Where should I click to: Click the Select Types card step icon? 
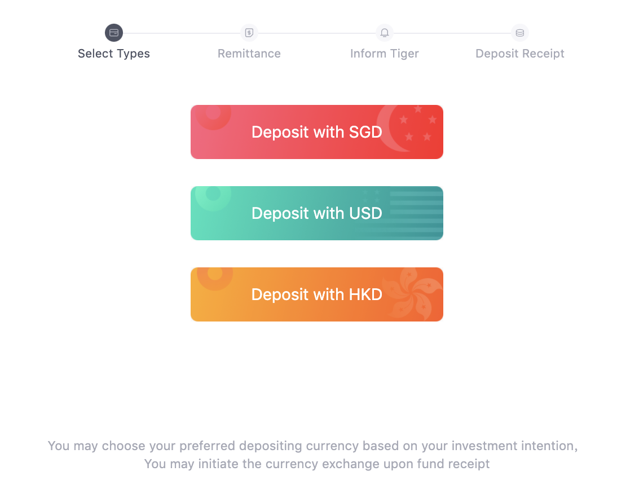114,33
